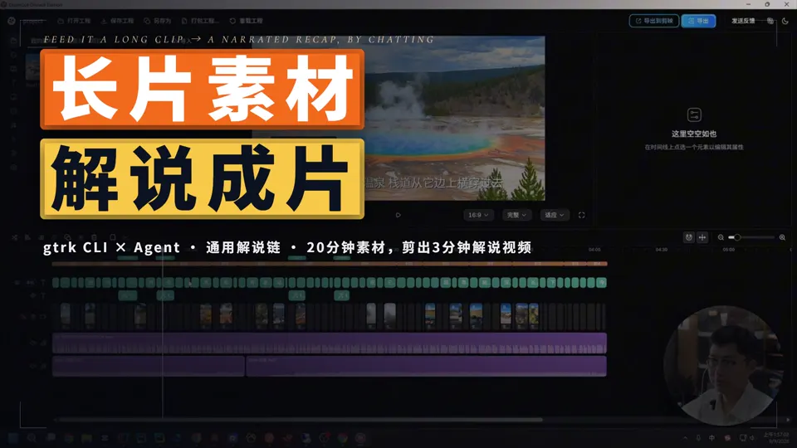This screenshot has width=797, height=448.
Task: Toggle the timeline magnet snapping icon
Action: click(x=689, y=237)
